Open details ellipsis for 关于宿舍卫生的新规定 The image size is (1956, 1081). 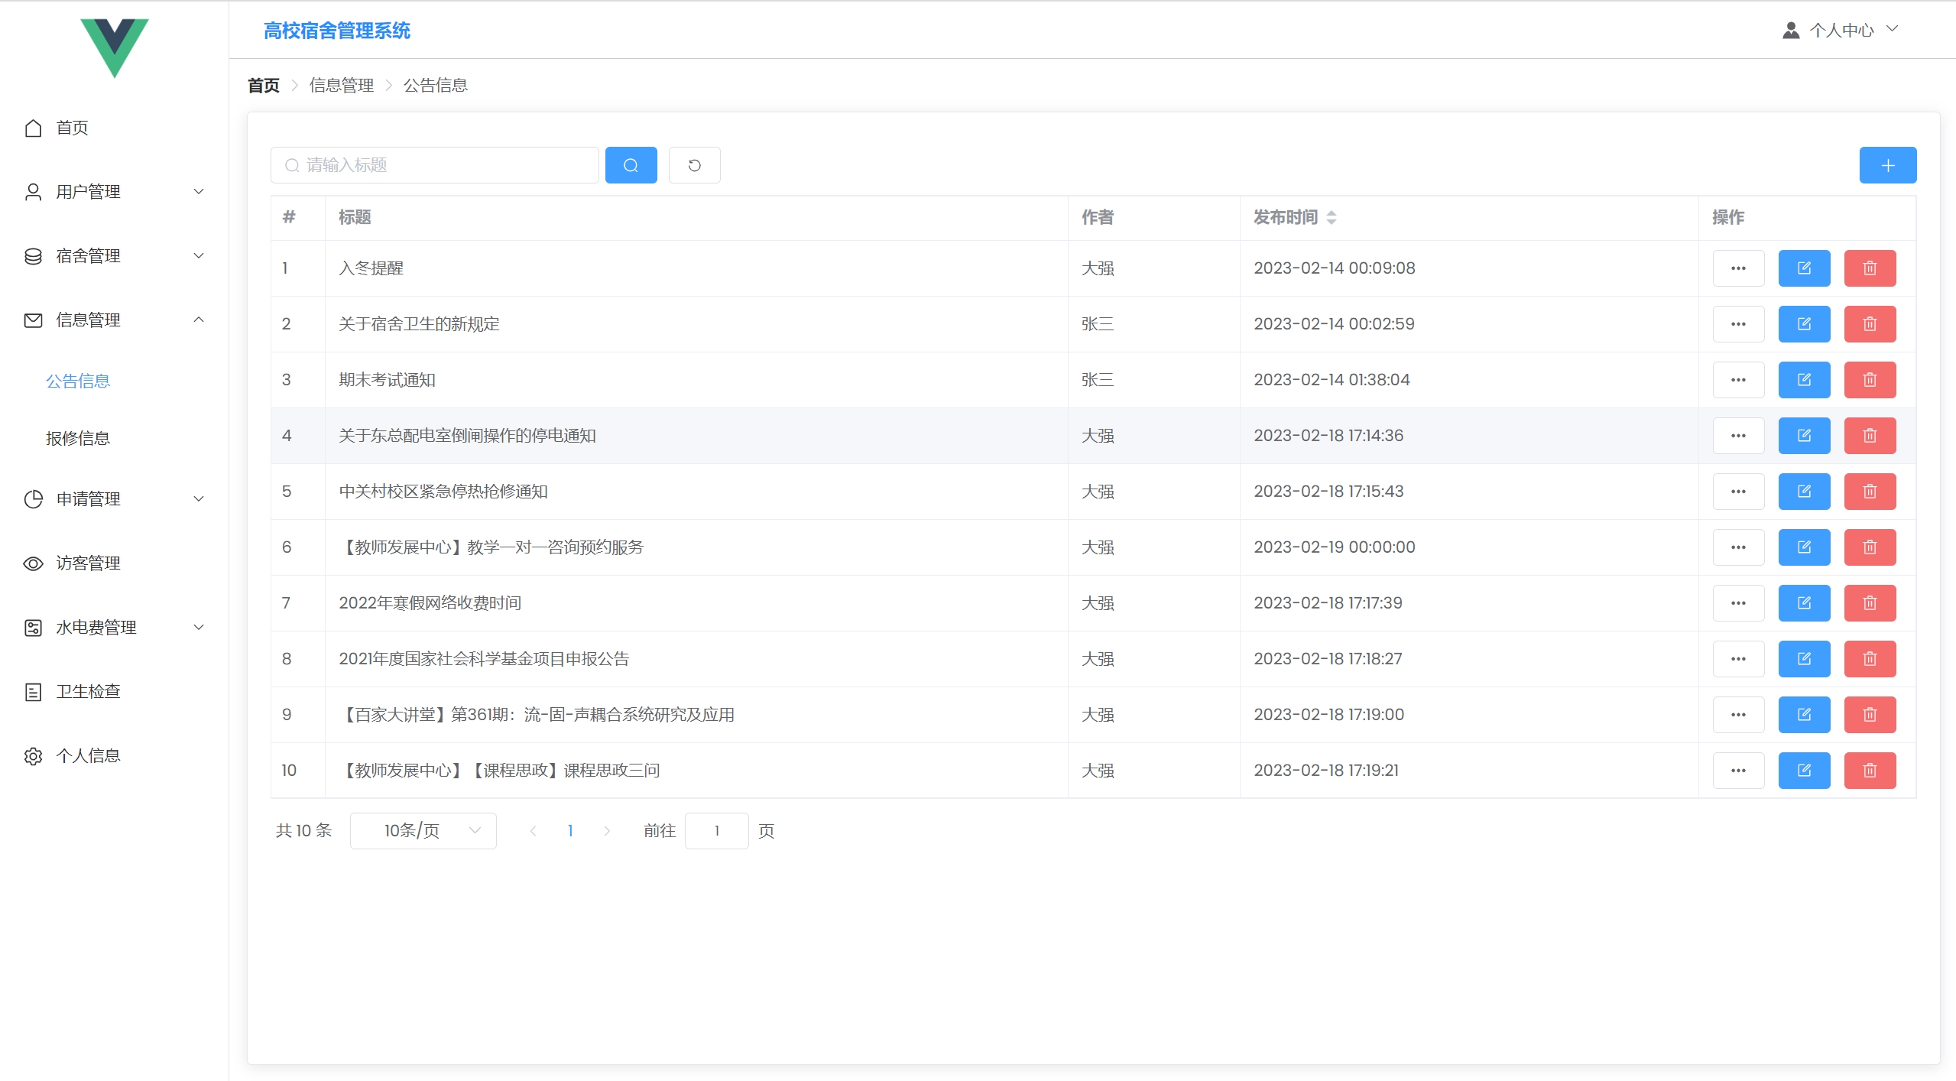click(x=1738, y=324)
